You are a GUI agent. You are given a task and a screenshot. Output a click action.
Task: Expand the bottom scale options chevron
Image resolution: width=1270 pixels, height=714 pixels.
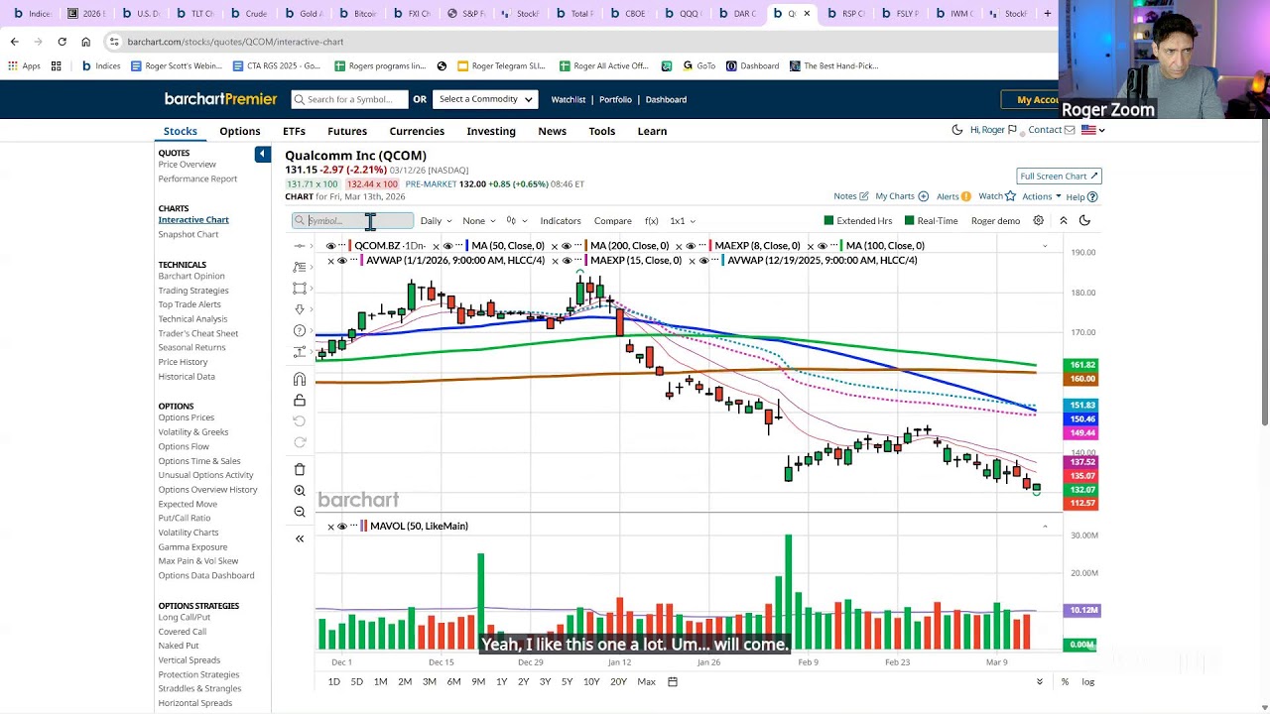[x=1040, y=681]
